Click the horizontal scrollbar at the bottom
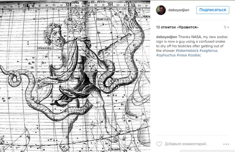The width and height of the screenshot is (235, 152). point(207,151)
